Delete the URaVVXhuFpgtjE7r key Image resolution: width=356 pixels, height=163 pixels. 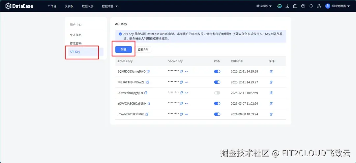[x=271, y=93]
